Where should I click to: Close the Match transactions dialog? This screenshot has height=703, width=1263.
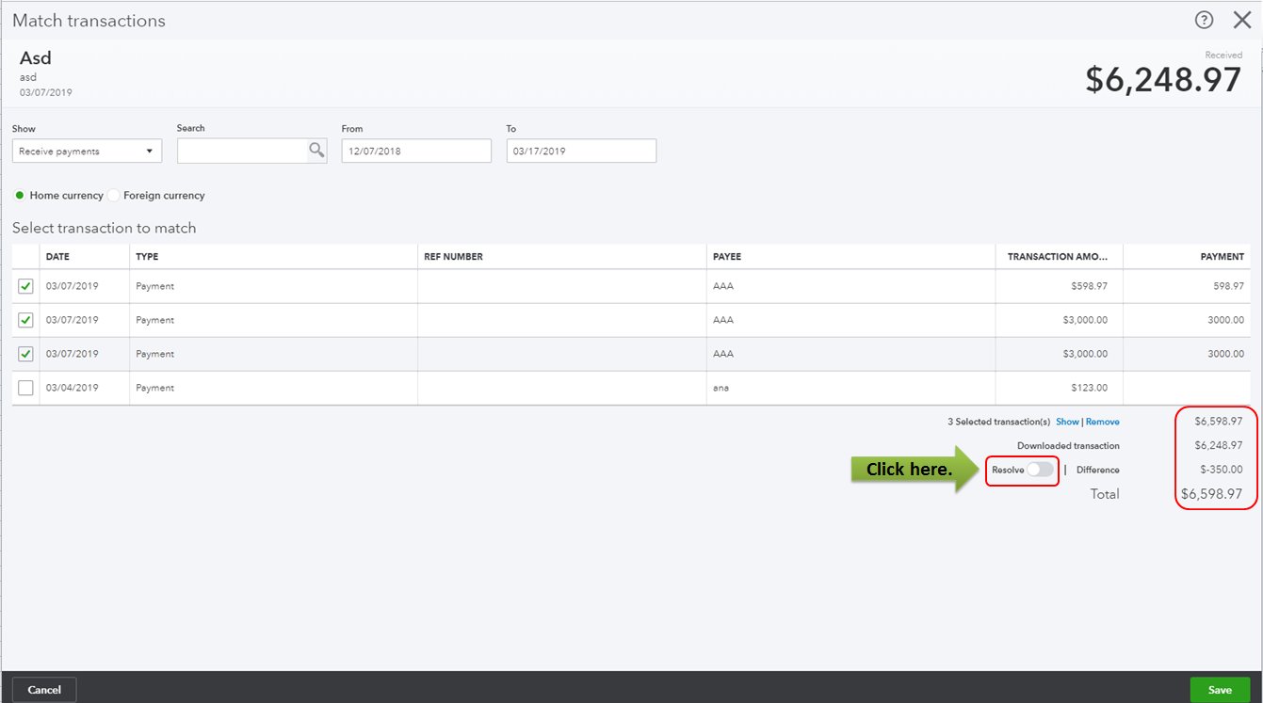point(1241,20)
